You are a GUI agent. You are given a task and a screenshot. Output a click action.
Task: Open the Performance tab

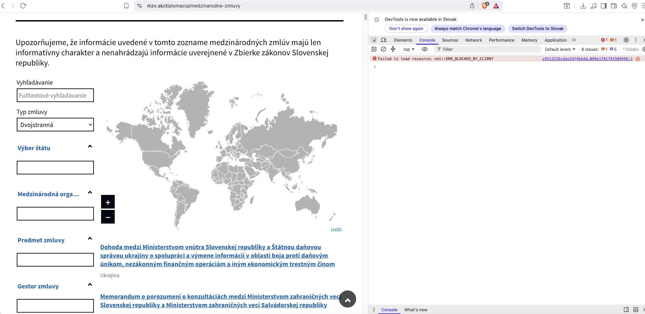[502, 40]
